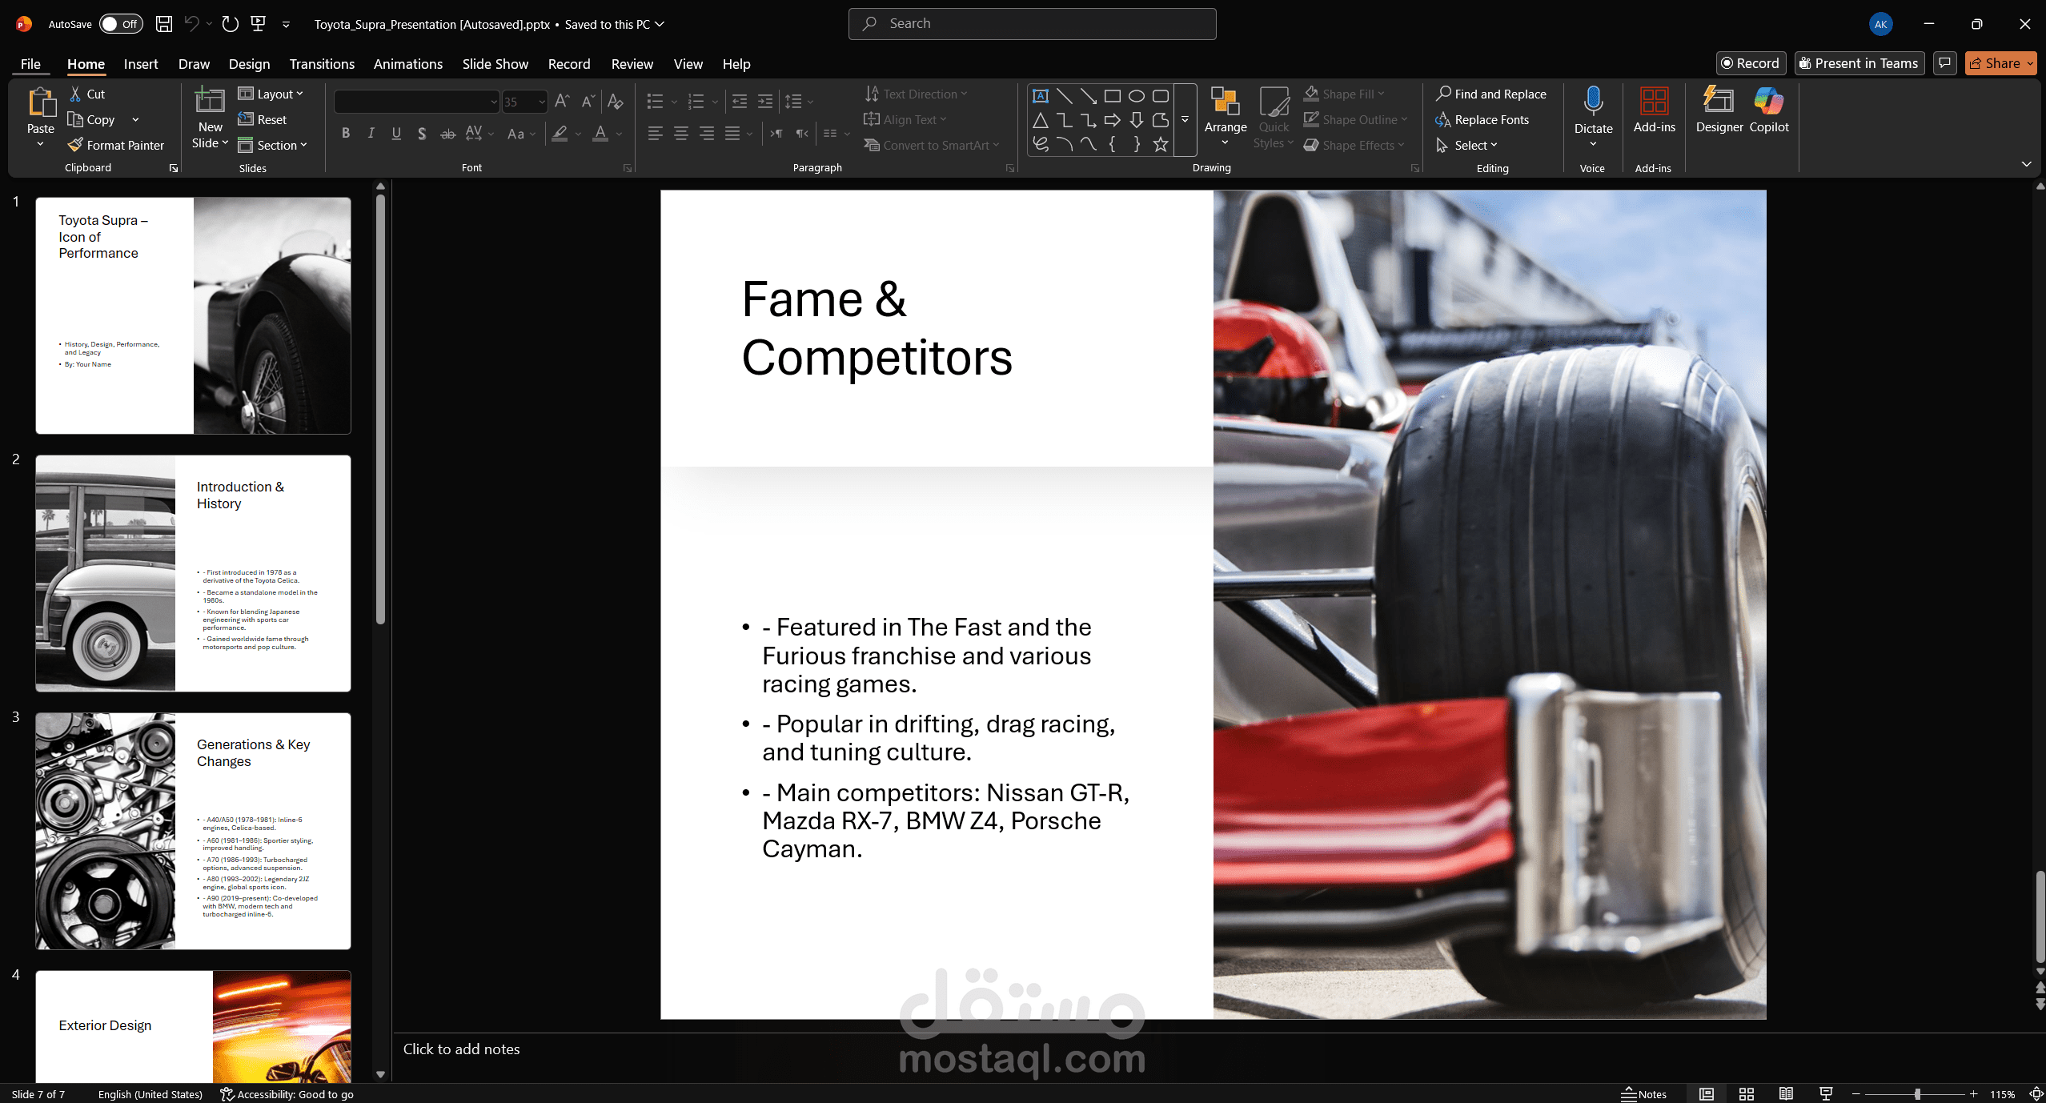Click the zoom slider handle
This screenshot has width=2046, height=1103.
[x=1917, y=1094]
